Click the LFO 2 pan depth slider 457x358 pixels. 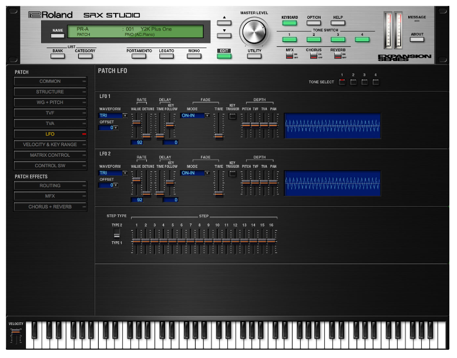click(x=273, y=183)
